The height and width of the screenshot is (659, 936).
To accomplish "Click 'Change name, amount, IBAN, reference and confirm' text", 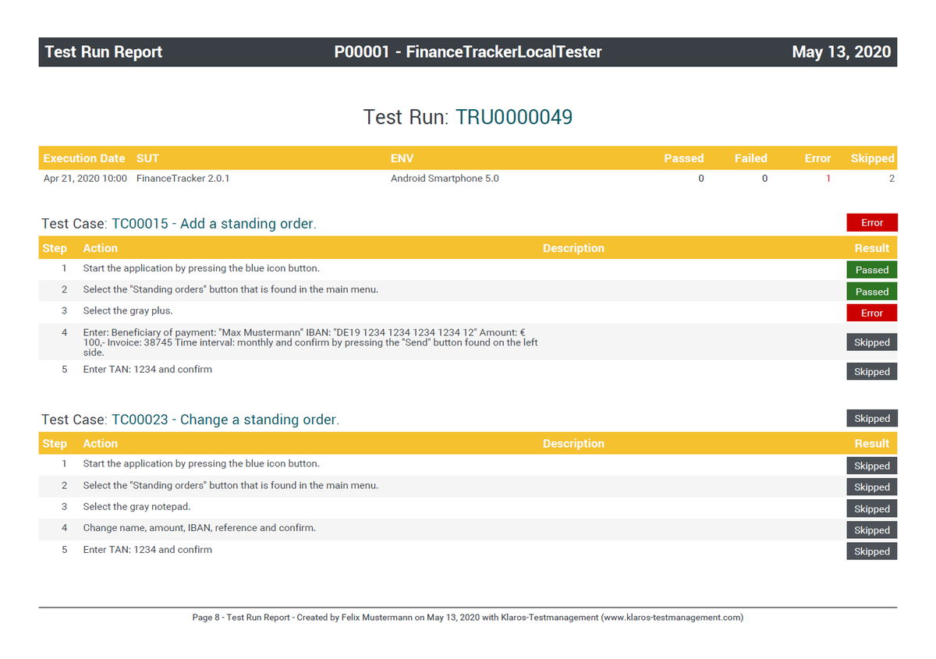I will click(x=200, y=528).
